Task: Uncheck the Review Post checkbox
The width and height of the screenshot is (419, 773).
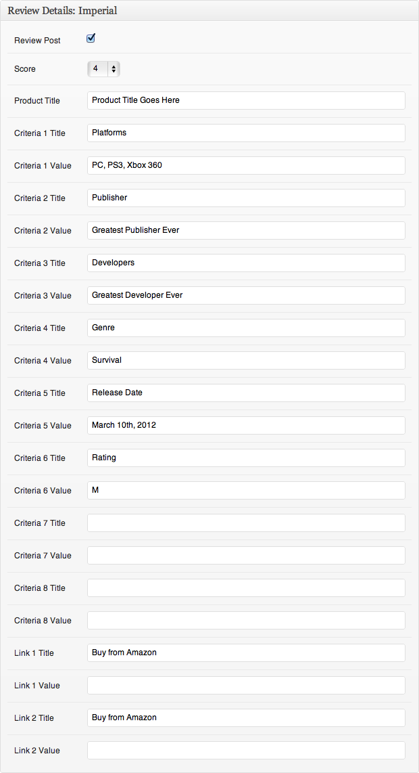Action: click(x=91, y=39)
